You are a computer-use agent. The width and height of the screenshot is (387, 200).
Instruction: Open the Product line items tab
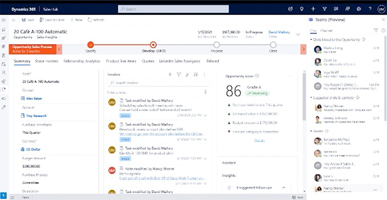(x=121, y=61)
